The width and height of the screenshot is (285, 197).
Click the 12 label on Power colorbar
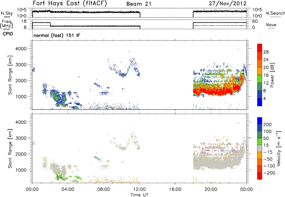pyautogui.click(x=266, y=83)
